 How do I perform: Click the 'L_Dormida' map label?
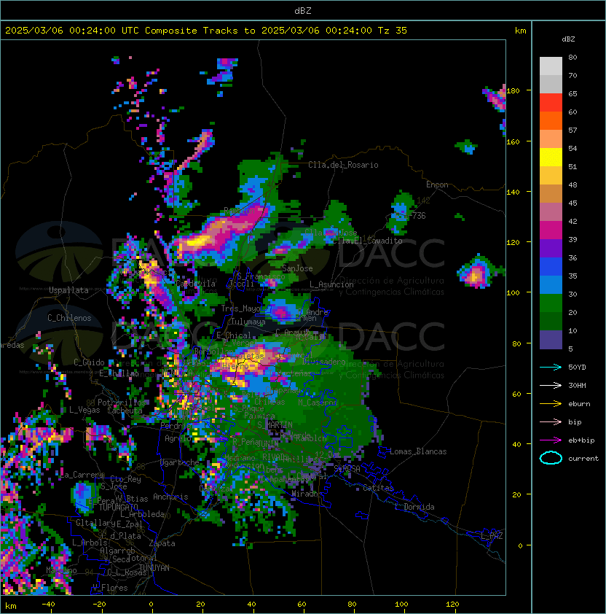pos(414,507)
